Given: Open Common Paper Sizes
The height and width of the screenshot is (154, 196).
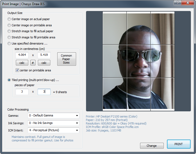Looking at the screenshot, I should pyautogui.click(x=66, y=59).
